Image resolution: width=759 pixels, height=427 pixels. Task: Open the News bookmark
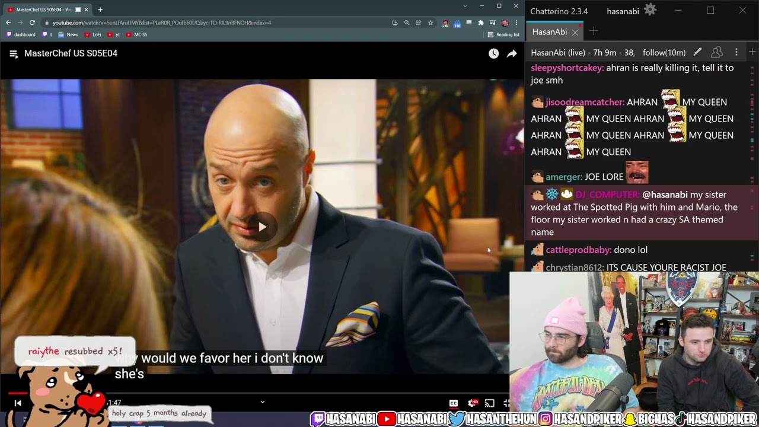[68, 34]
